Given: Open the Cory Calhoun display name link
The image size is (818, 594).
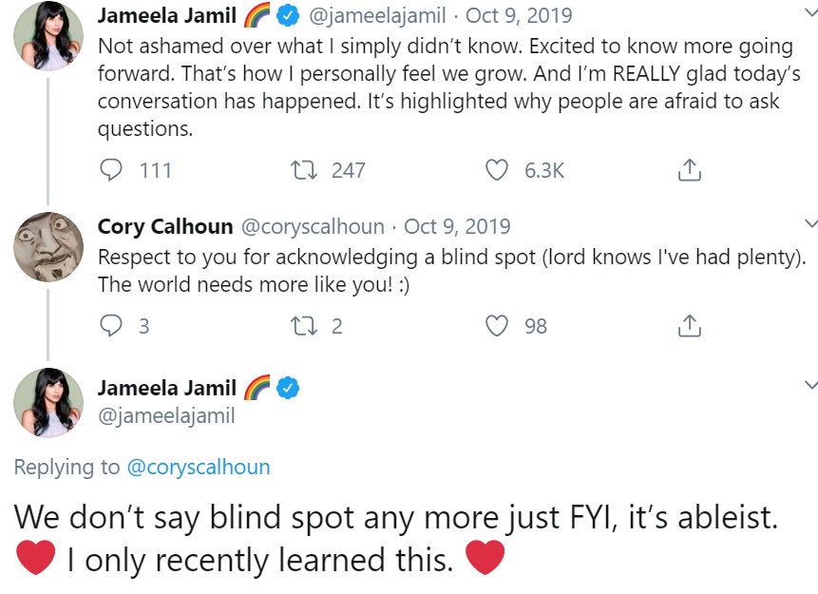Looking at the screenshot, I should click(x=165, y=226).
